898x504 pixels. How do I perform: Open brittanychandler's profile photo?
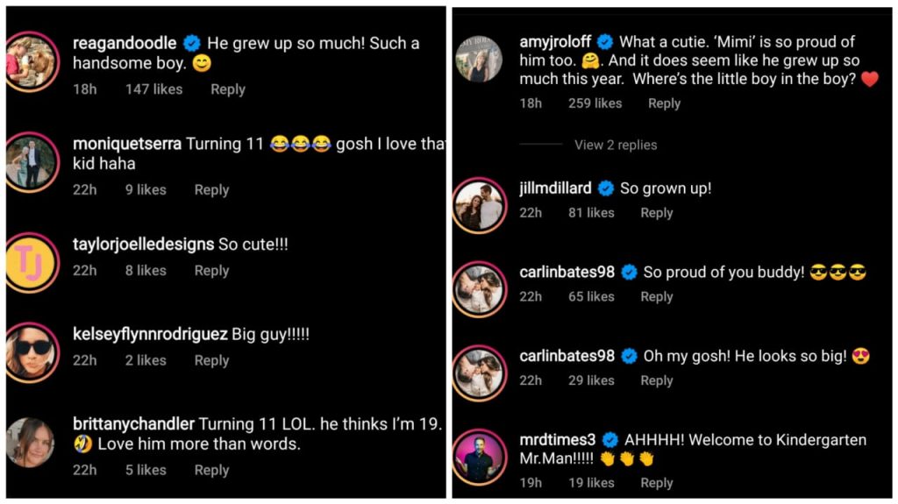pyautogui.click(x=32, y=442)
